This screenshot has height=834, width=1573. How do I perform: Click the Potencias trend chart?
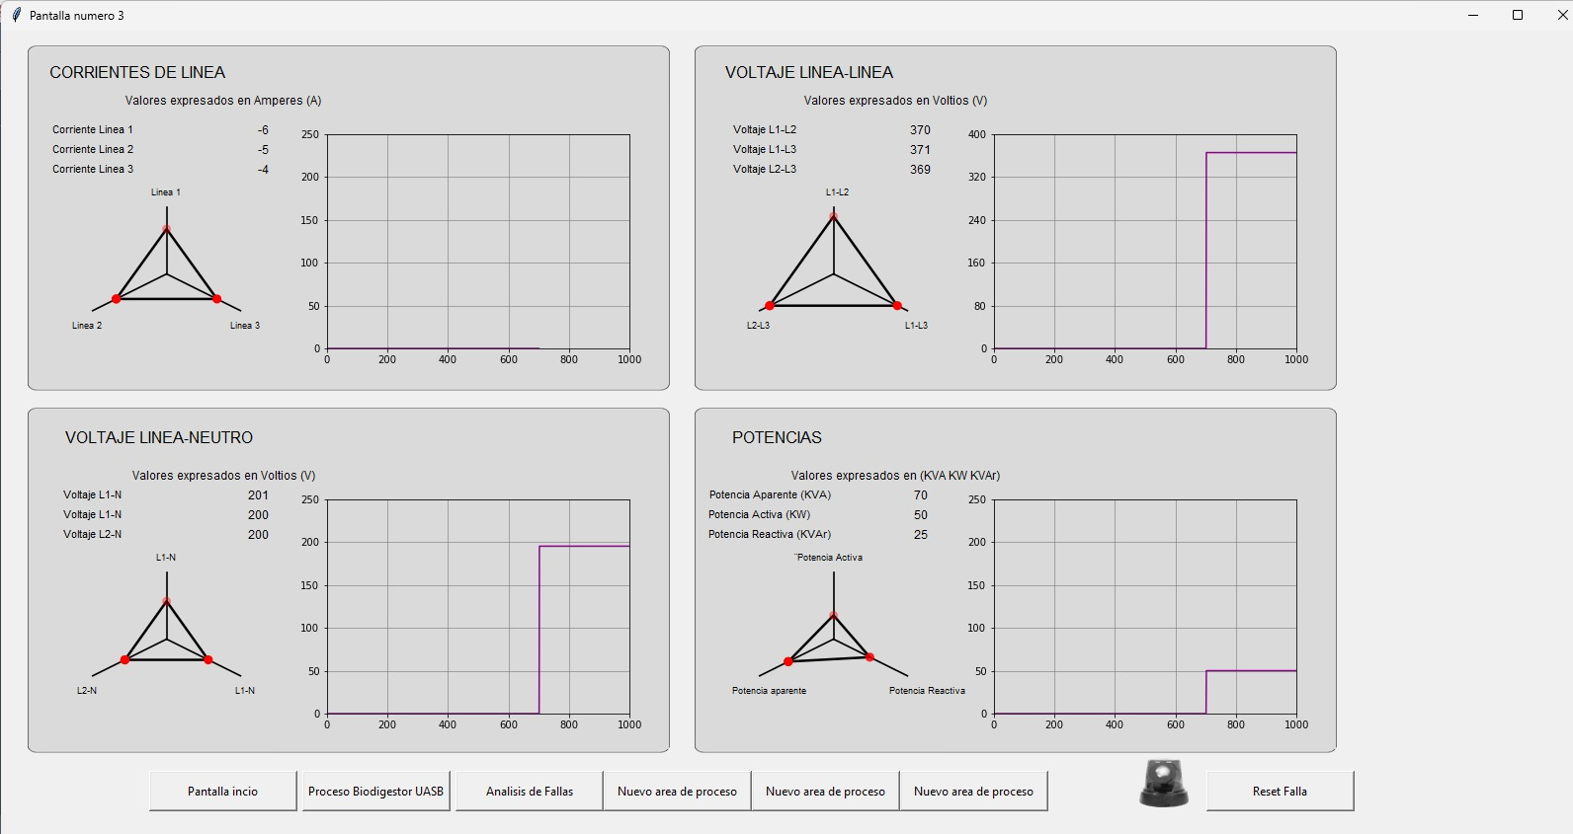coord(1145,607)
